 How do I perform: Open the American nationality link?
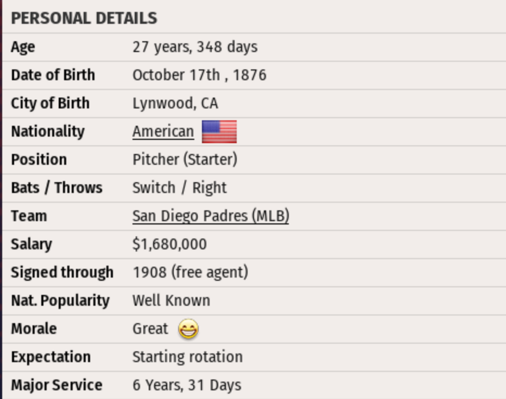point(163,132)
